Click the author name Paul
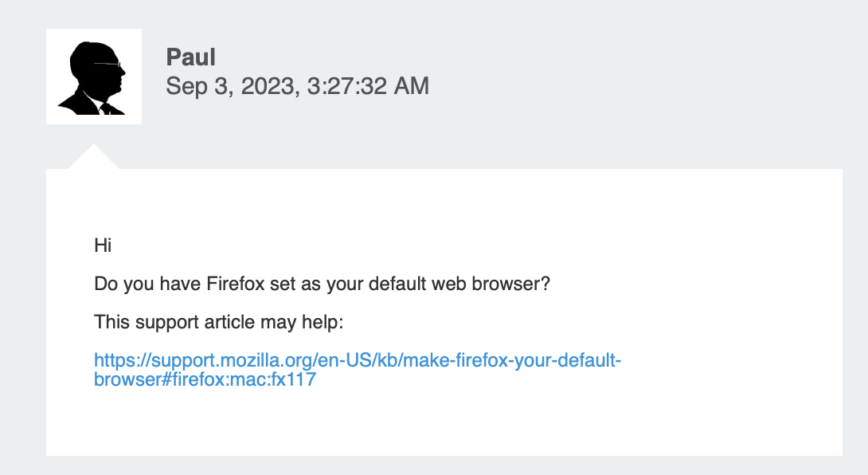The height and width of the screenshot is (475, 868). [x=191, y=57]
